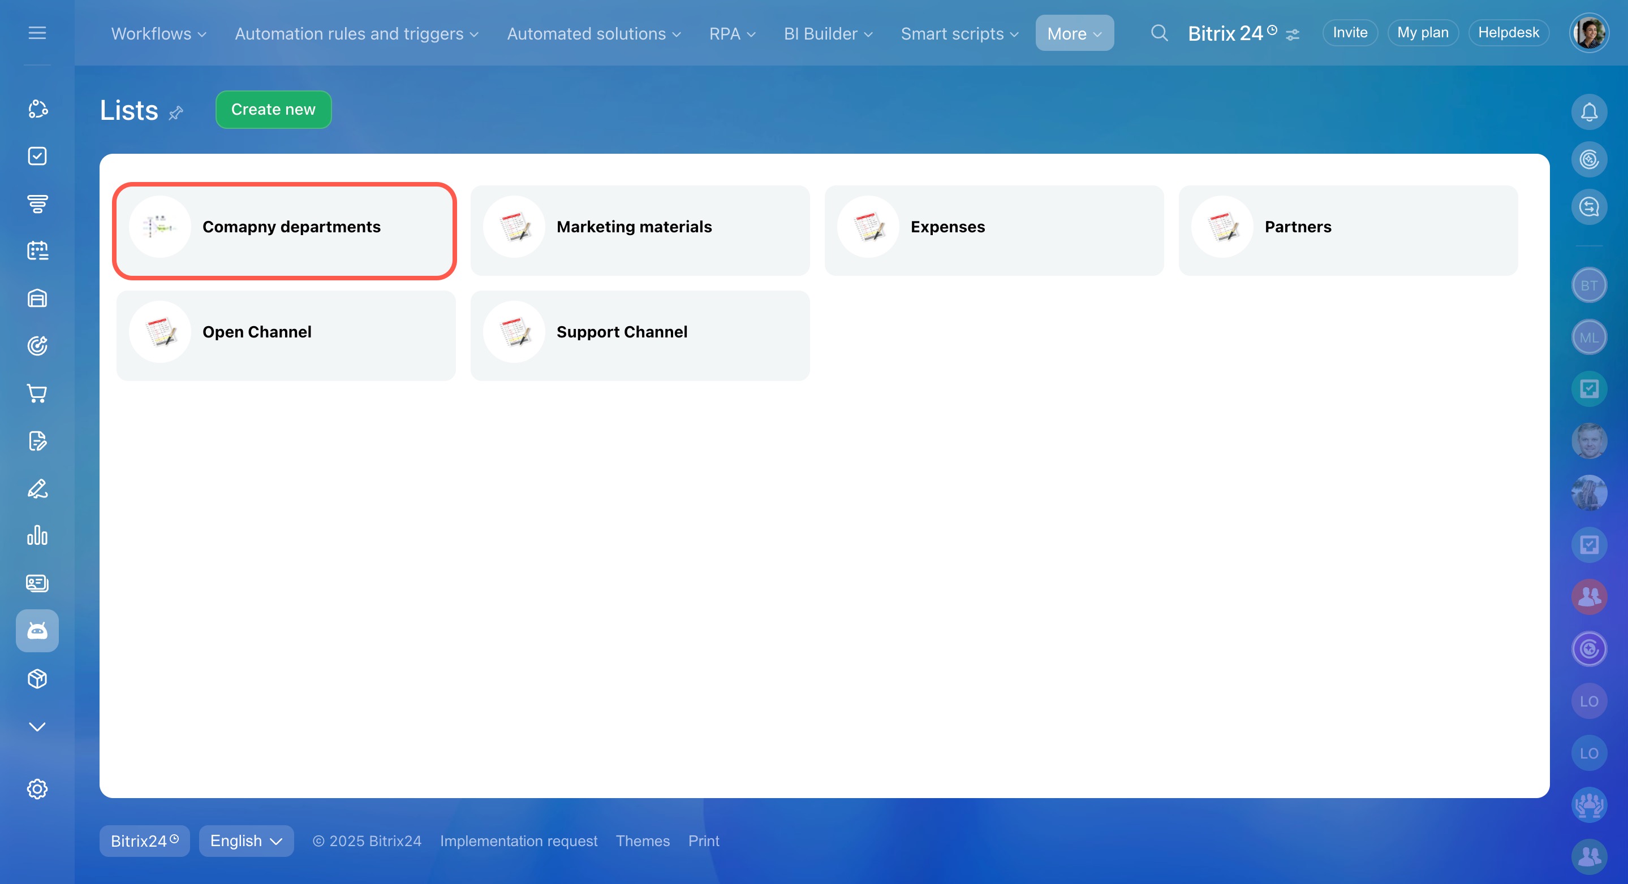Open the target goals icon in sidebar
Screen dimensions: 1628x884
[x=37, y=346]
